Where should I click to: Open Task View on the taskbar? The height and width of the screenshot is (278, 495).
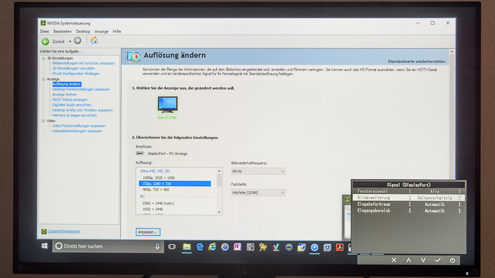pos(172,246)
